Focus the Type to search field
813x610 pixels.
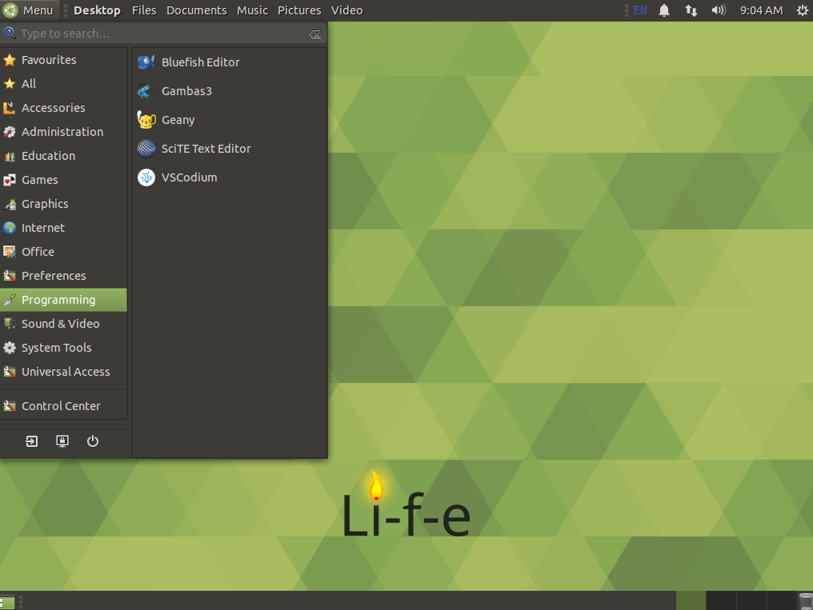pyautogui.click(x=162, y=34)
